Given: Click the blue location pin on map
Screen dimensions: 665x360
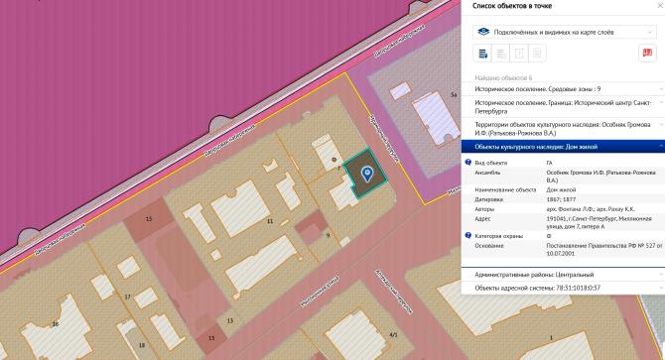Looking at the screenshot, I should [367, 174].
